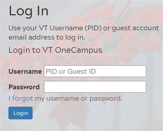Click the white text "Login" on the button

coord(21,113)
